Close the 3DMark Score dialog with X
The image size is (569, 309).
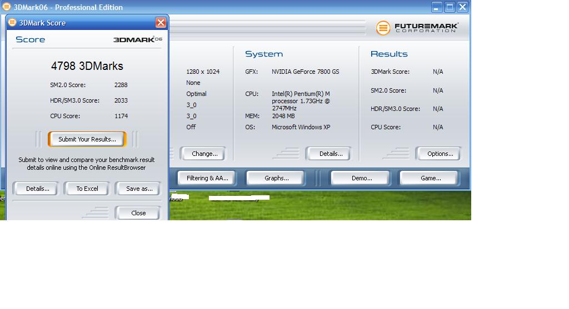(161, 23)
